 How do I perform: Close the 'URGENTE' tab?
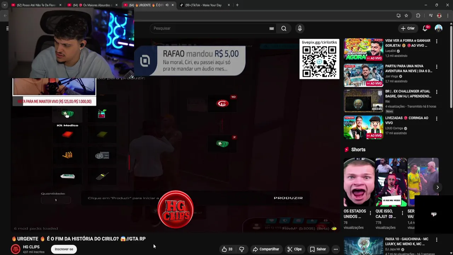coord(172,5)
